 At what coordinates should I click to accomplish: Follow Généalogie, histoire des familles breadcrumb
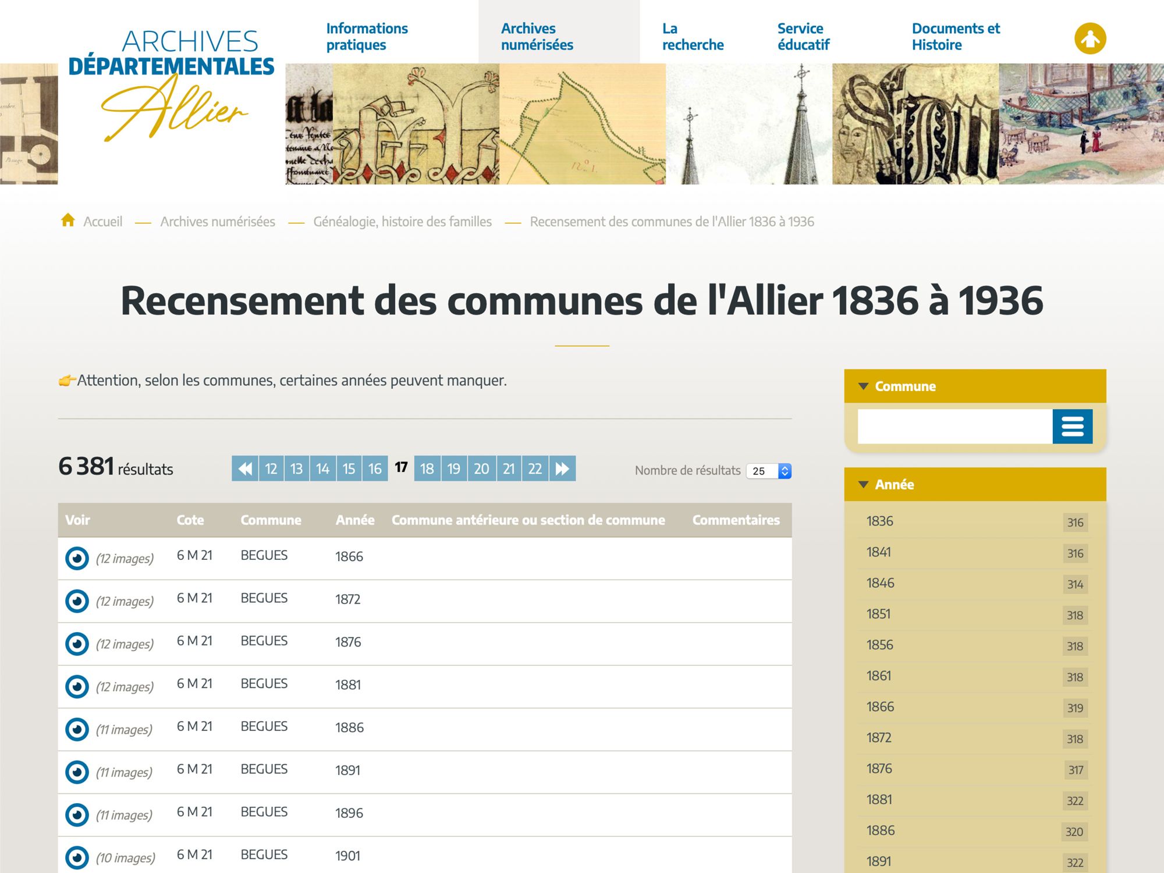(x=402, y=222)
